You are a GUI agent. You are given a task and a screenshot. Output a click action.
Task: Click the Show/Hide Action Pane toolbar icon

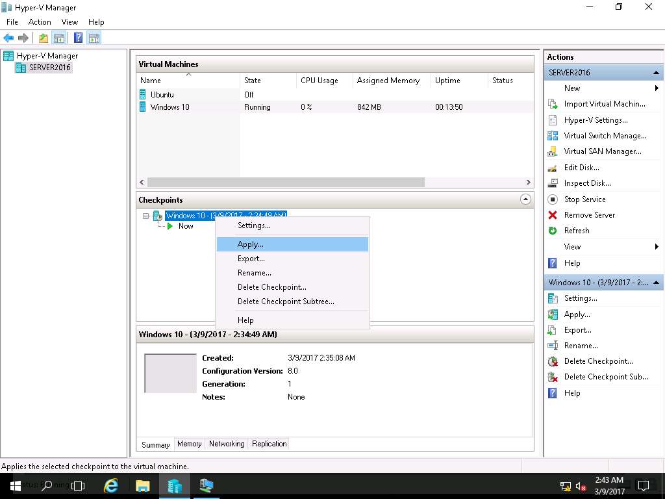tap(94, 38)
